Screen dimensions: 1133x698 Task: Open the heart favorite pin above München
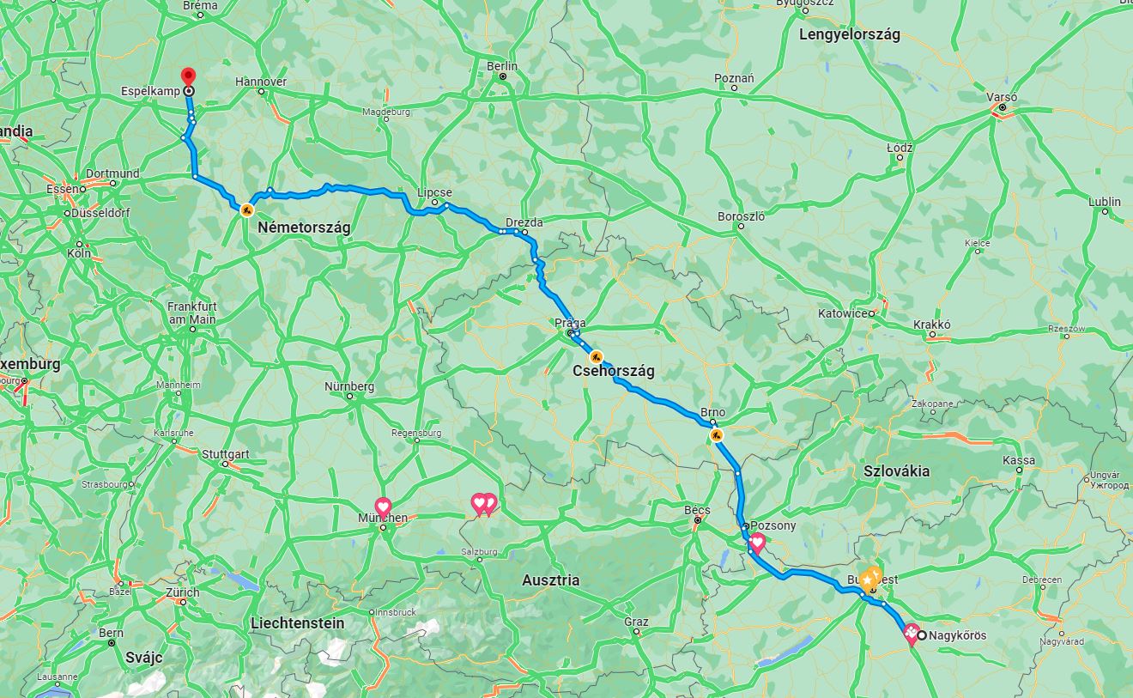click(383, 507)
